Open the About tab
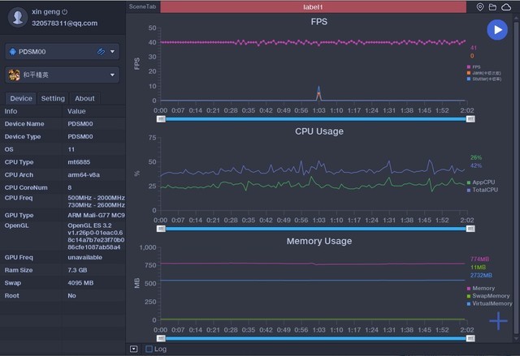The width and height of the screenshot is (520, 356). [84, 99]
